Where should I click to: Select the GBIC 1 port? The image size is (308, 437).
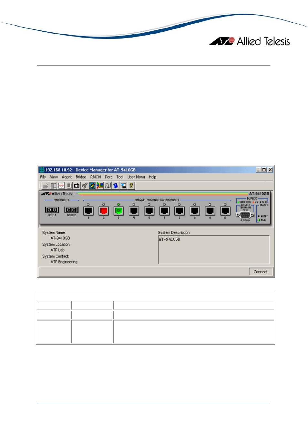(x=52, y=210)
